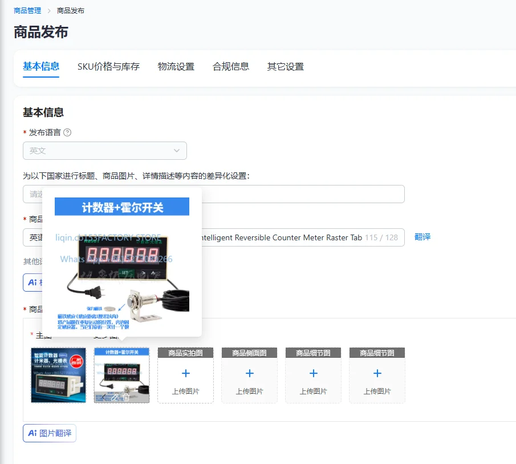The width and height of the screenshot is (516, 464).
Task: Open the country differentiation selector field
Action: (214, 194)
